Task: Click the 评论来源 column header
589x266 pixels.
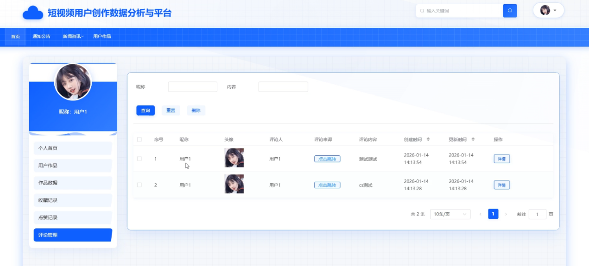Action: [323, 139]
